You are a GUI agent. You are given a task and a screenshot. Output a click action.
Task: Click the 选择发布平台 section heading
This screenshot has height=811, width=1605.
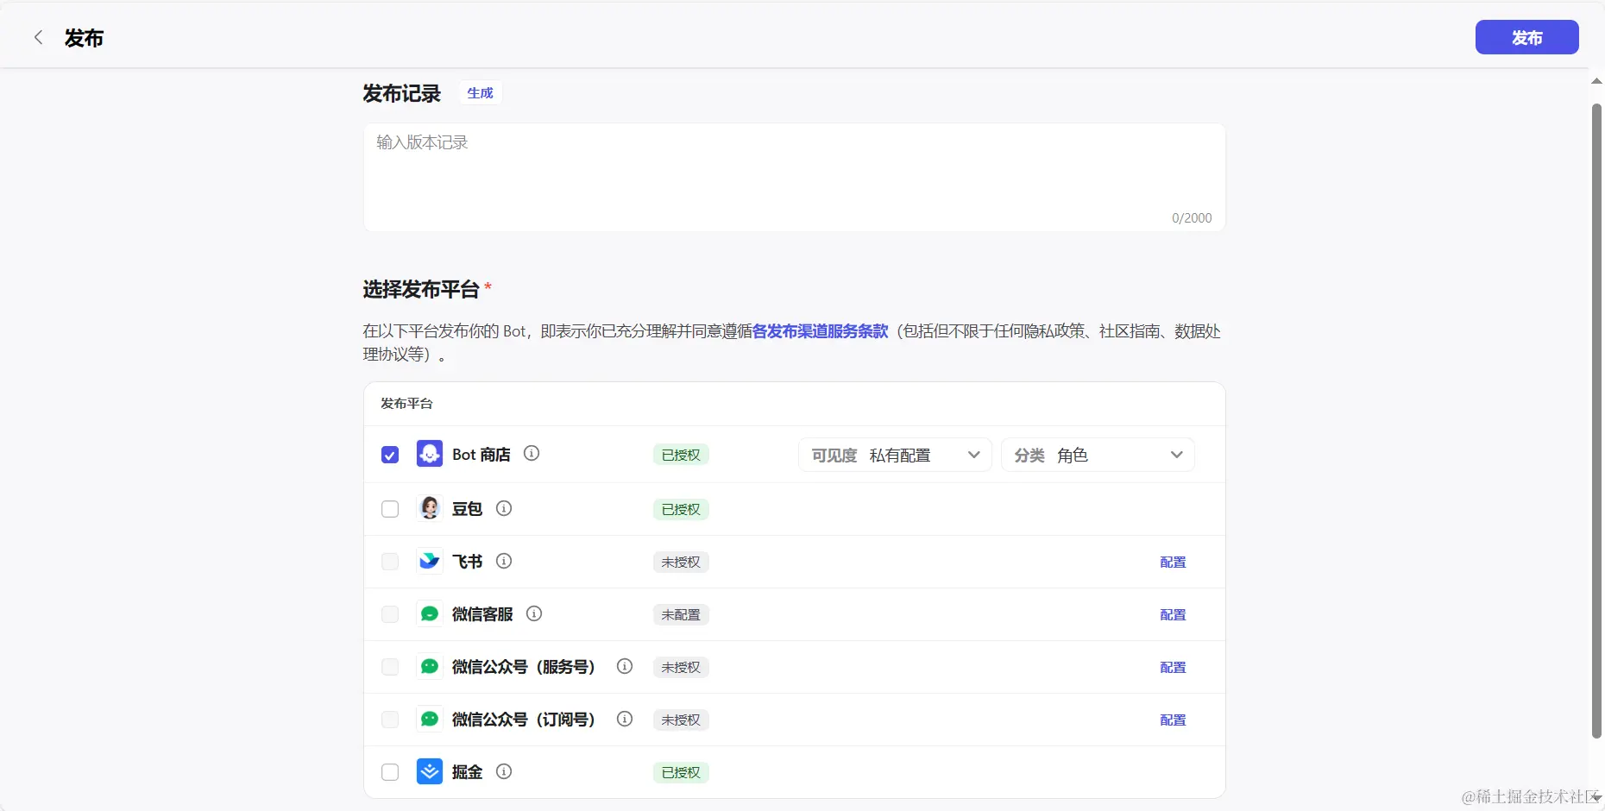[x=421, y=289]
